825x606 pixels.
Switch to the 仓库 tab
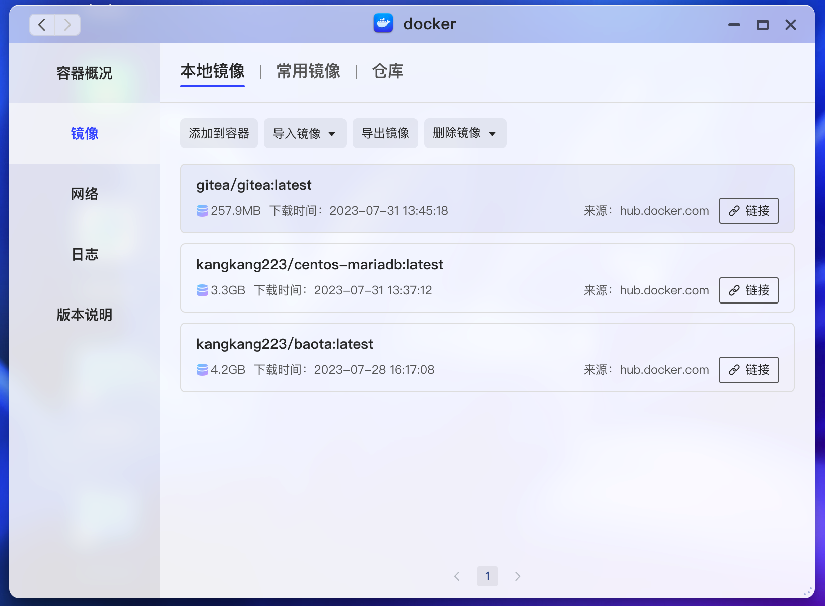[x=388, y=71]
